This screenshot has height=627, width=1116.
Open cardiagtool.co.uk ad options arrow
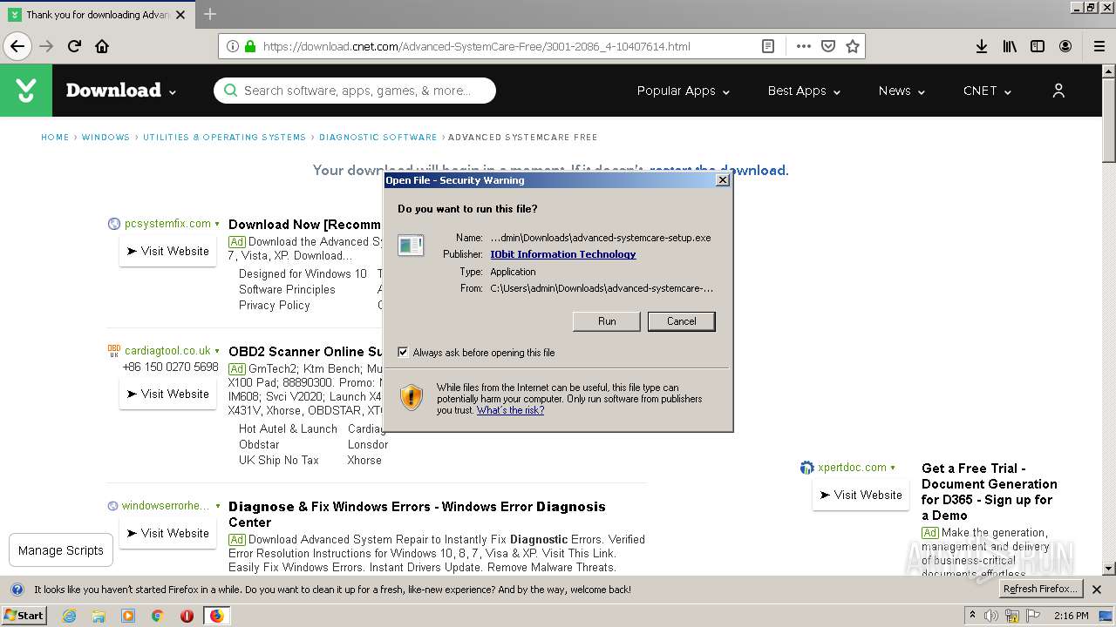coord(217,351)
